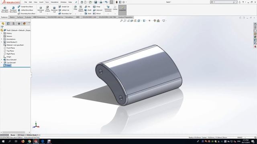This screenshot has width=257, height=144.
Task: Choose Swept Boss/Base feature
Action: click(x=25, y=7)
